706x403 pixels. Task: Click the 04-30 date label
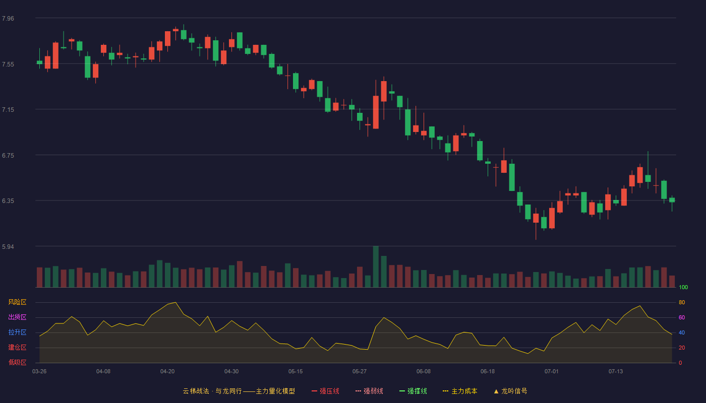231,372
